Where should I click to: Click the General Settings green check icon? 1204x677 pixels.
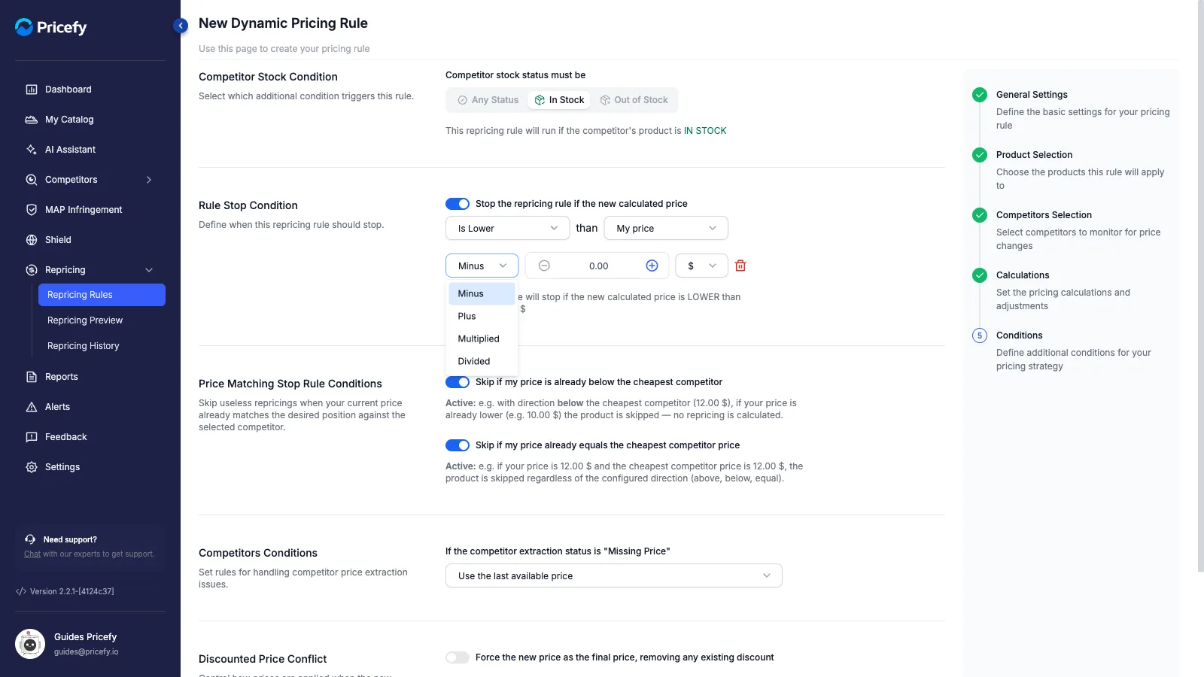tap(980, 95)
